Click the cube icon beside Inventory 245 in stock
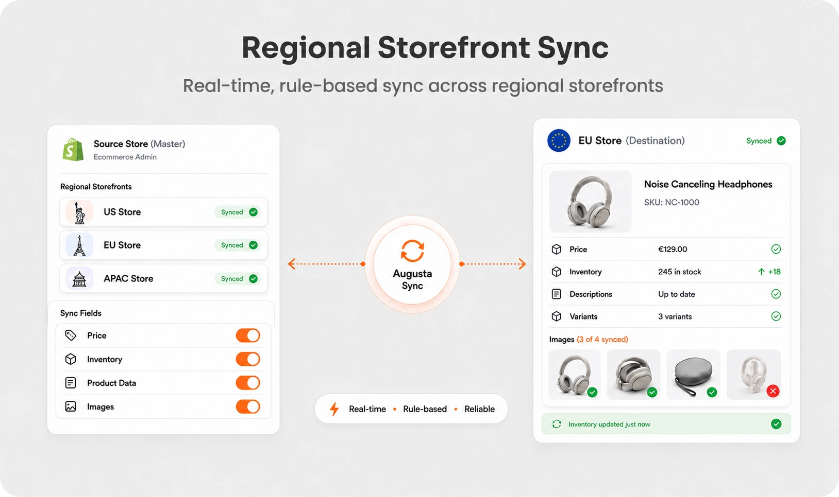The image size is (839, 497). (557, 272)
